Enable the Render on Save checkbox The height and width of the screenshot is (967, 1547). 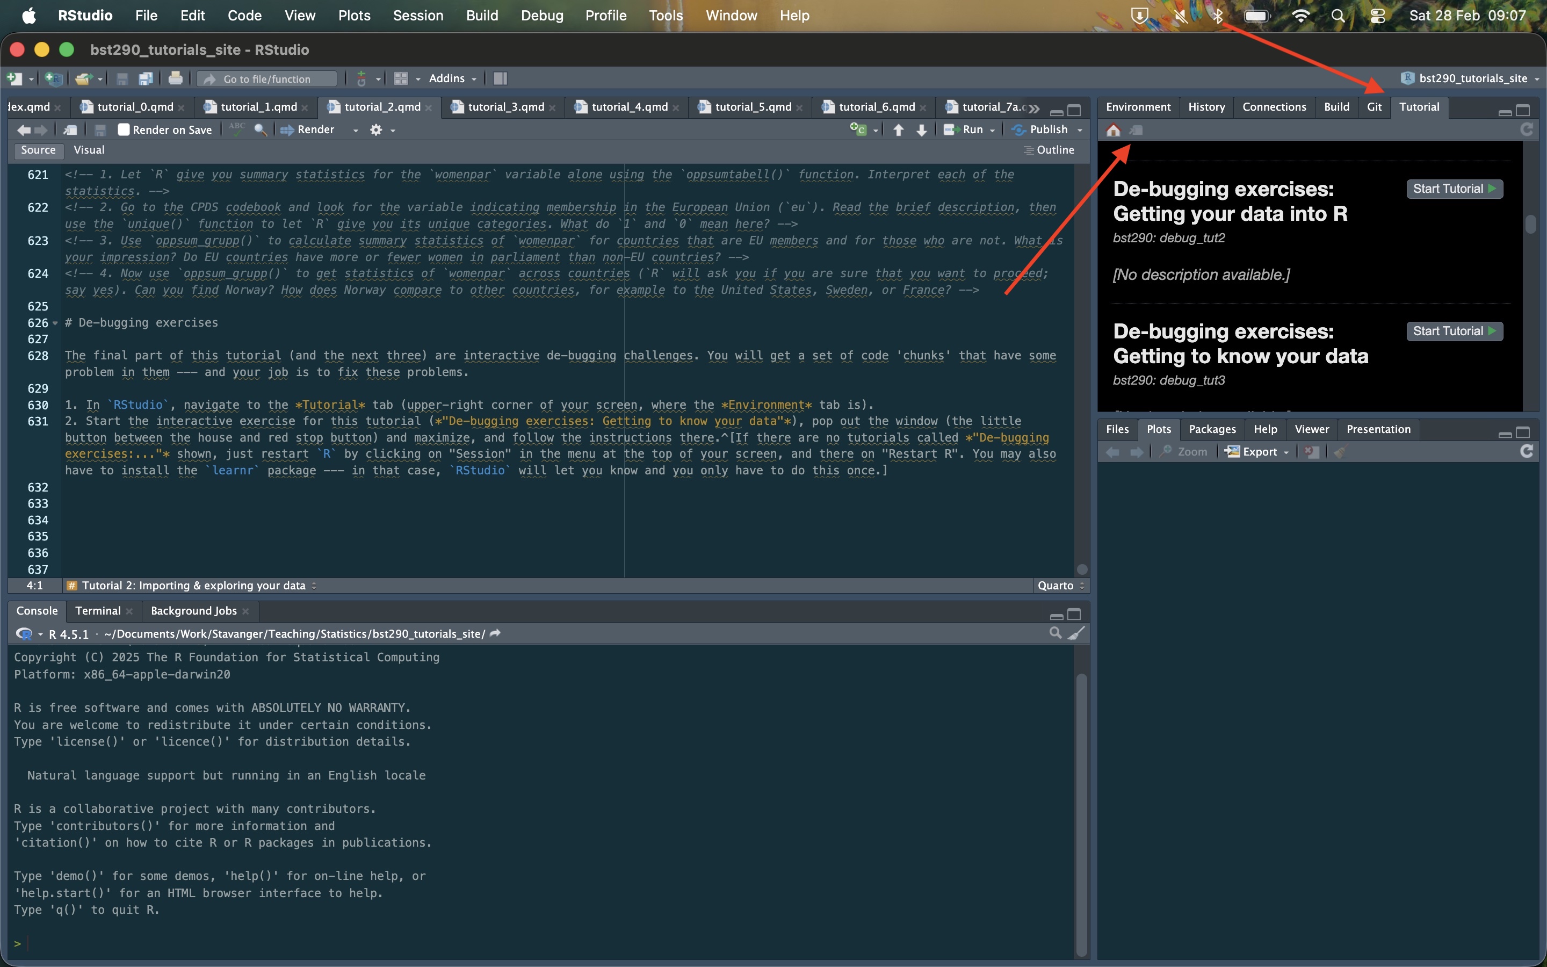click(x=124, y=130)
